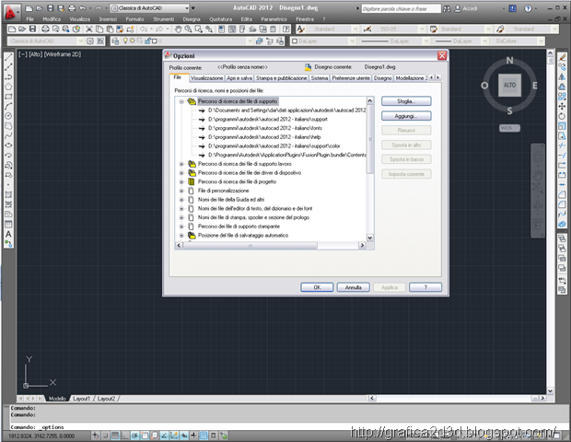Click the keyword search input field

tap(401, 8)
